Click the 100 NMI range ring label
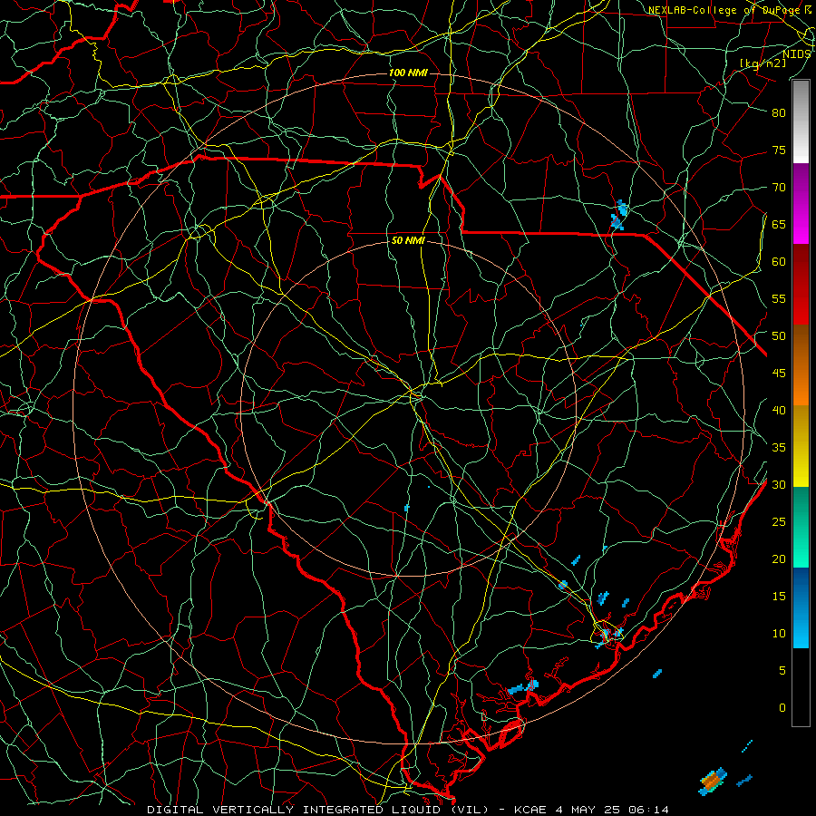The image size is (816, 816). click(408, 73)
